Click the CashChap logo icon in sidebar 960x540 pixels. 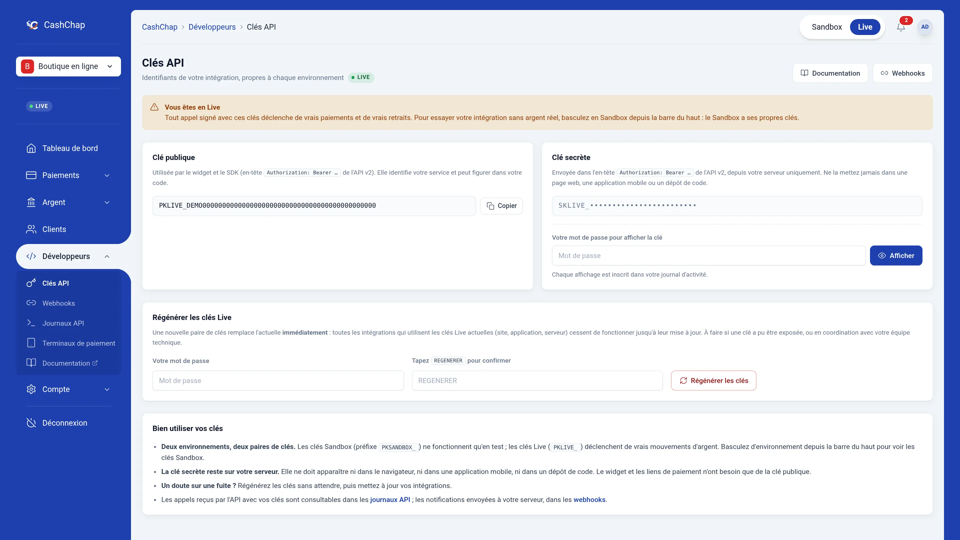tap(32, 25)
